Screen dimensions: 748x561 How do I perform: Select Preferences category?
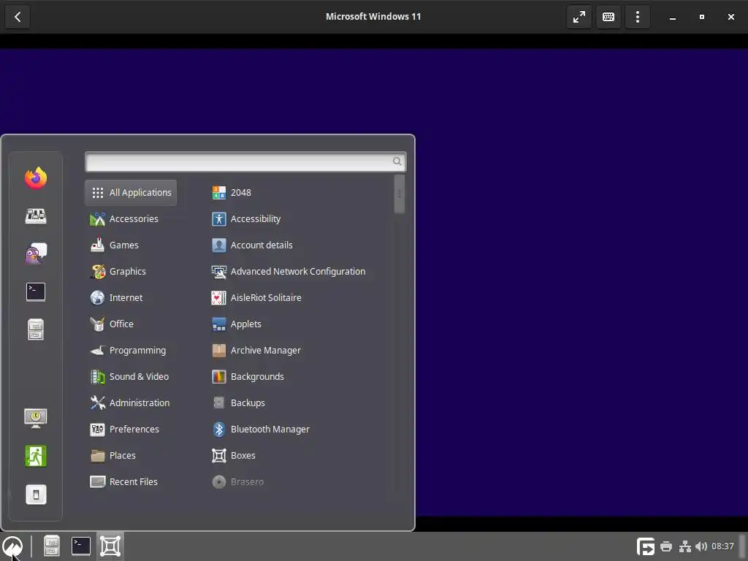(131, 429)
